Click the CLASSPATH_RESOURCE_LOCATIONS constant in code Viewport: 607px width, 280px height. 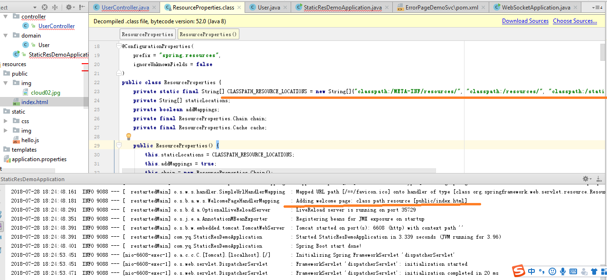coord(267,91)
